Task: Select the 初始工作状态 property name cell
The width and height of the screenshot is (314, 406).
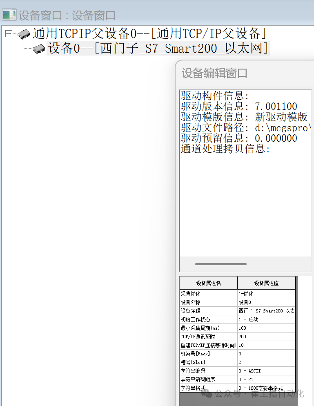Action: [x=208, y=319]
